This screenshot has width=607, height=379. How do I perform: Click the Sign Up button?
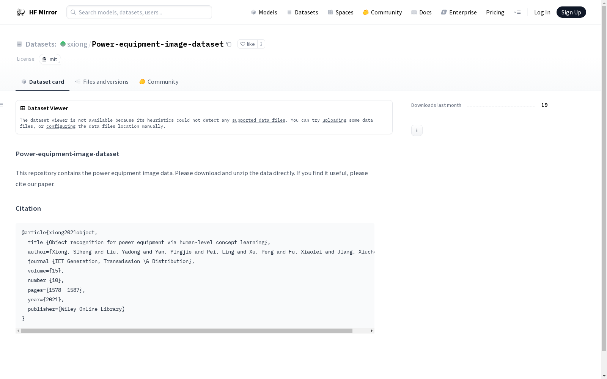tap(571, 12)
